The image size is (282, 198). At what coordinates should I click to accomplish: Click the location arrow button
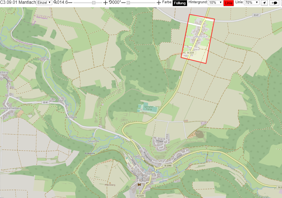264,3
